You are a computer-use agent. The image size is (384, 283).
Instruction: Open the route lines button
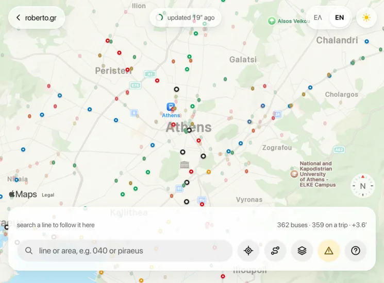[275, 251]
